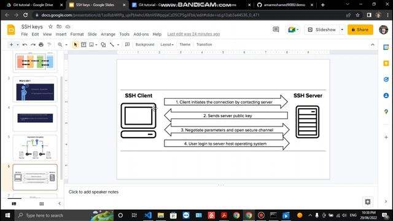The height and width of the screenshot is (221, 393).
Task: Open the Insert menu
Action: [61, 34]
